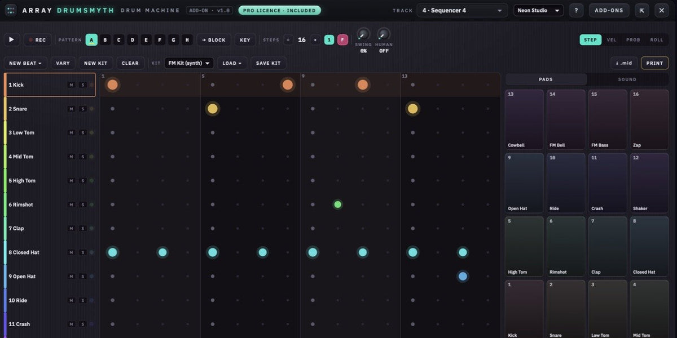Select the 5 High Tom track row

(x=50, y=181)
